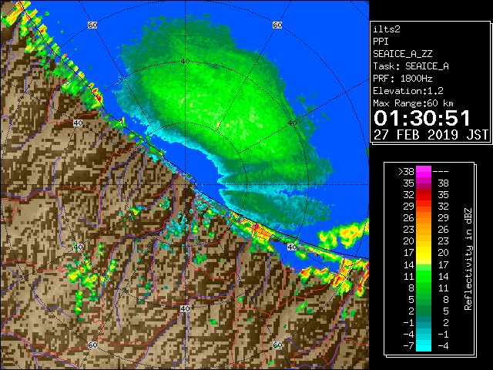Pick the cyan -7 to -4 dBZ swatch

(x=424, y=345)
